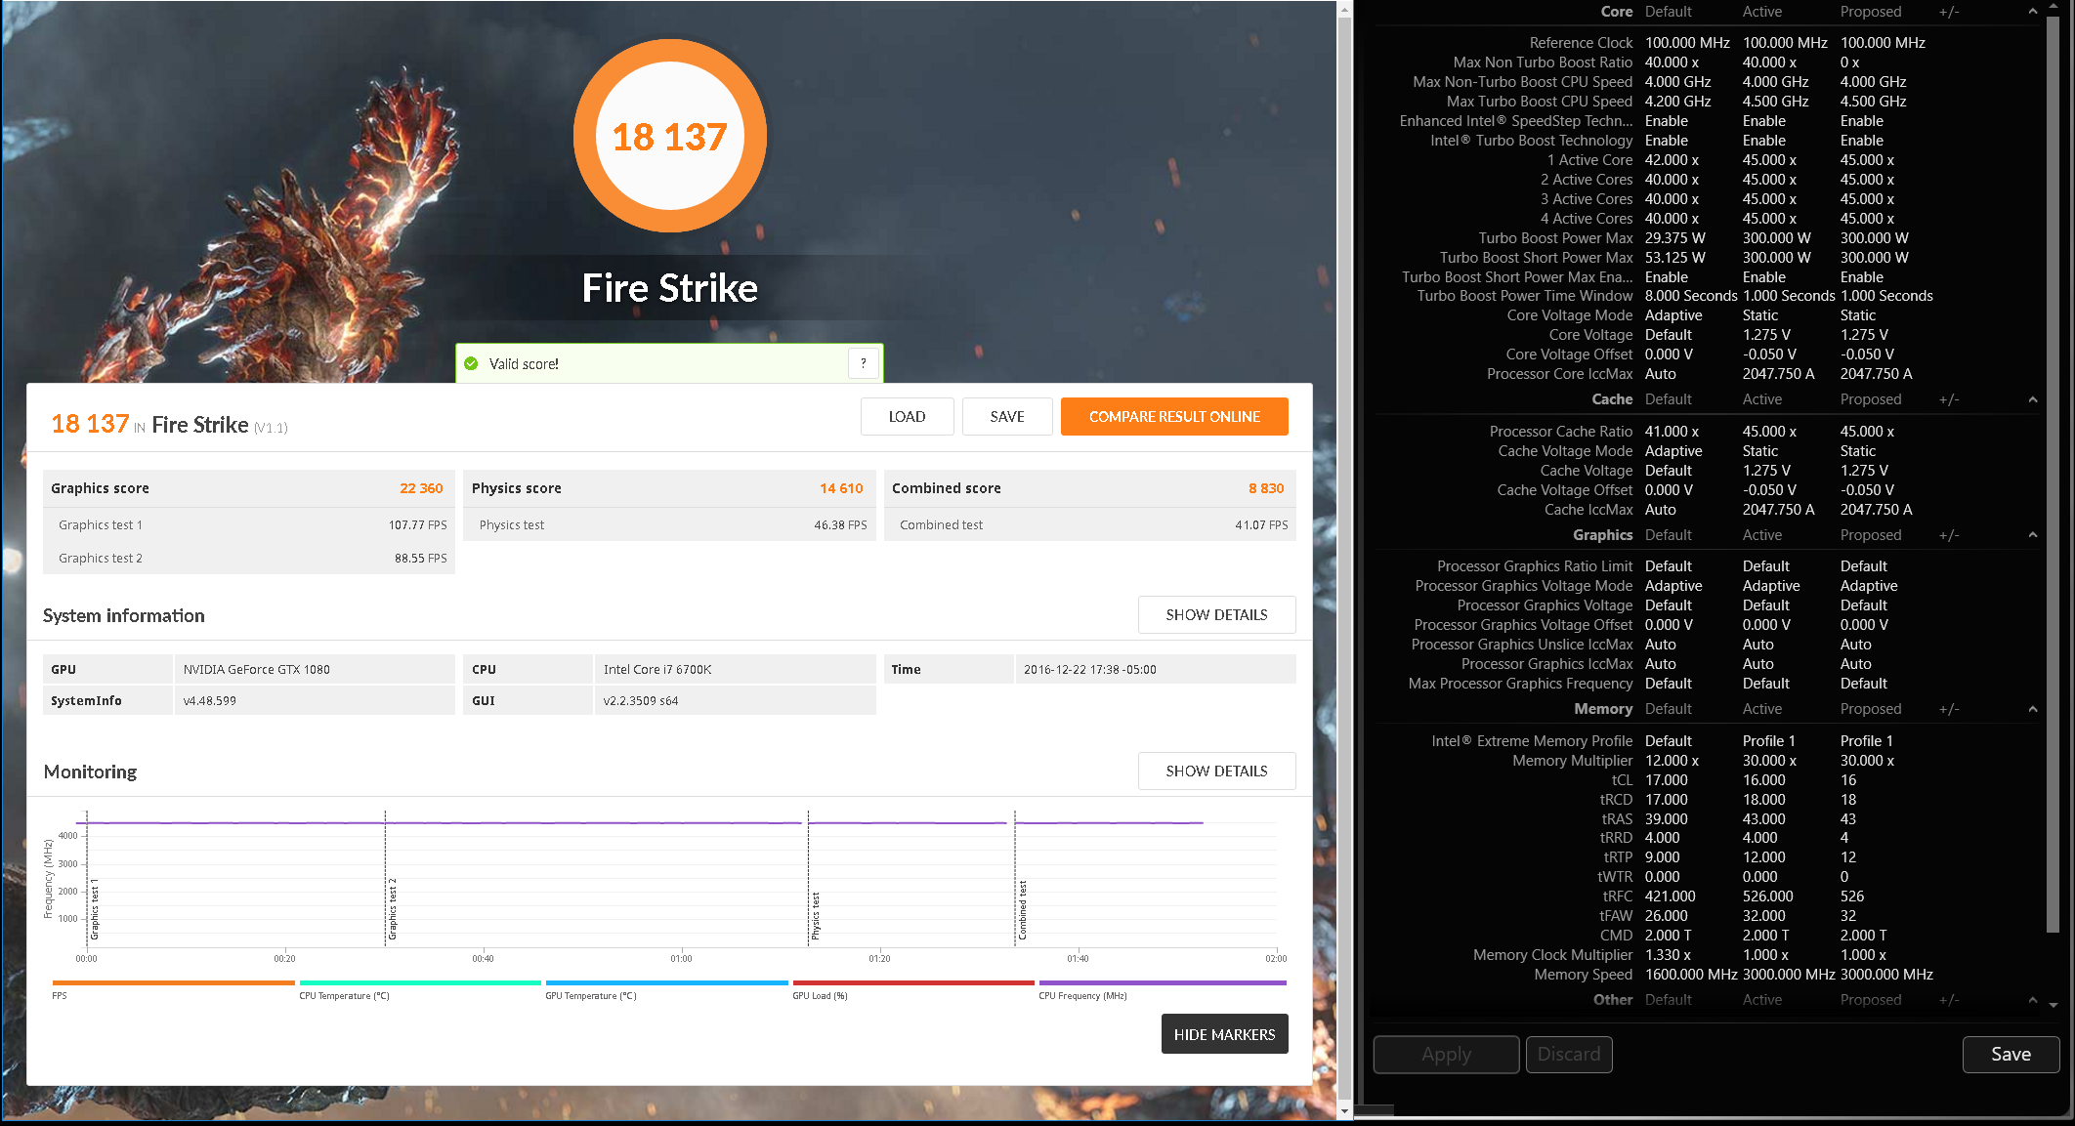
Task: Click CPU name Intel Core i7 6700K
Action: tap(657, 669)
